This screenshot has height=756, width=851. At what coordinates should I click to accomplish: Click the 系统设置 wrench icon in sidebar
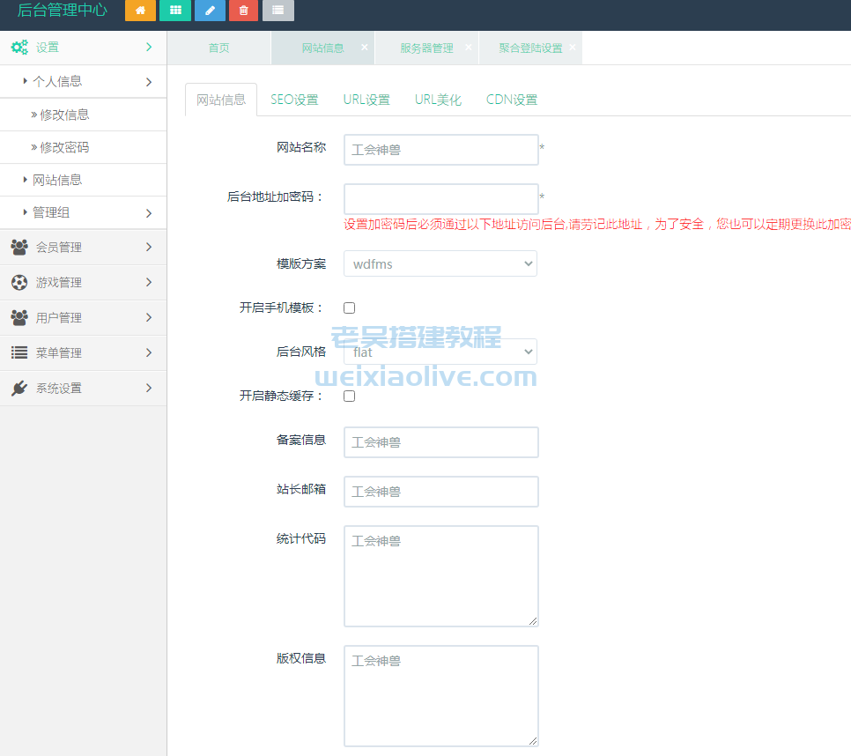[x=19, y=388]
